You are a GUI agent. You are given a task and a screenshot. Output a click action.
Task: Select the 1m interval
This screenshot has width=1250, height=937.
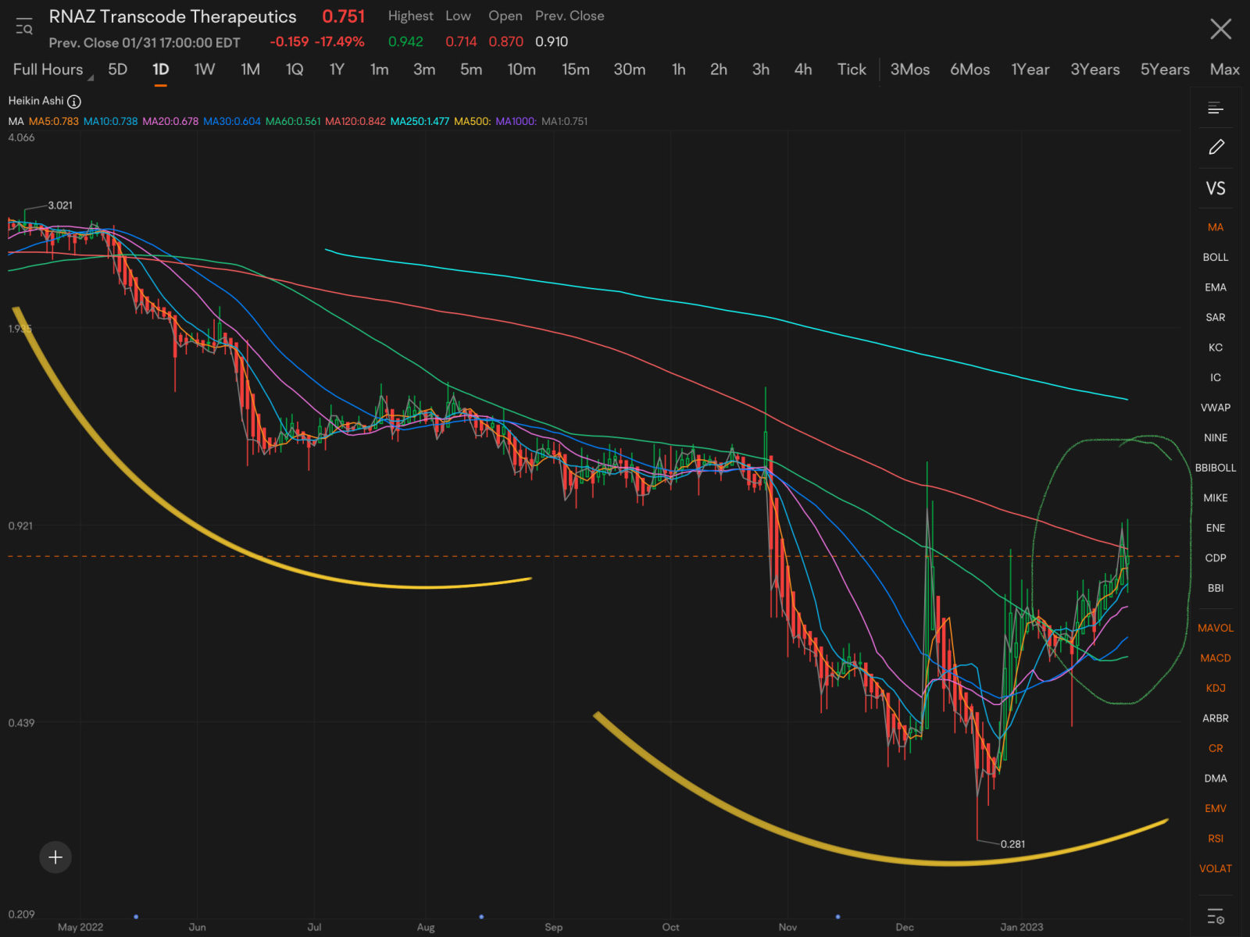[x=380, y=69]
